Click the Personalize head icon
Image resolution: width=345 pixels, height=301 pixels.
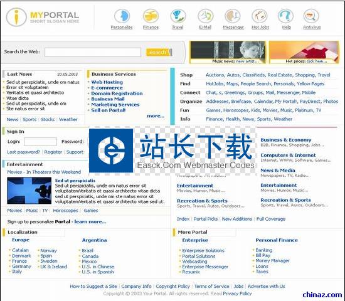(x=122, y=16)
